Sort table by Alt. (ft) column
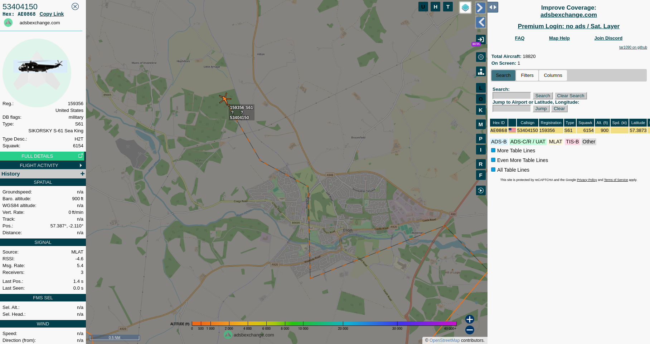Image resolution: width=650 pixels, height=344 pixels. 602,123
